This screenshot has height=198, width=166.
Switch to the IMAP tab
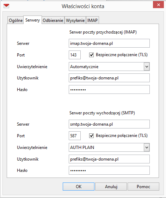(92, 20)
